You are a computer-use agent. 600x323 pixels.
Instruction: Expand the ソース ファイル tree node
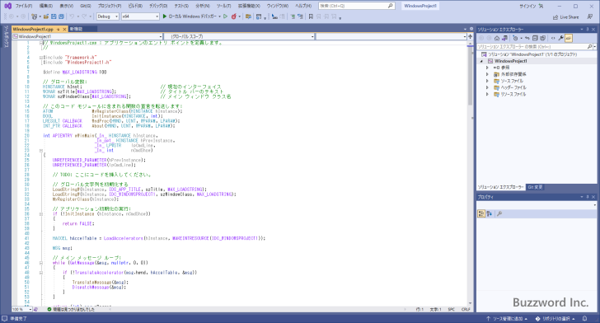coord(487,81)
